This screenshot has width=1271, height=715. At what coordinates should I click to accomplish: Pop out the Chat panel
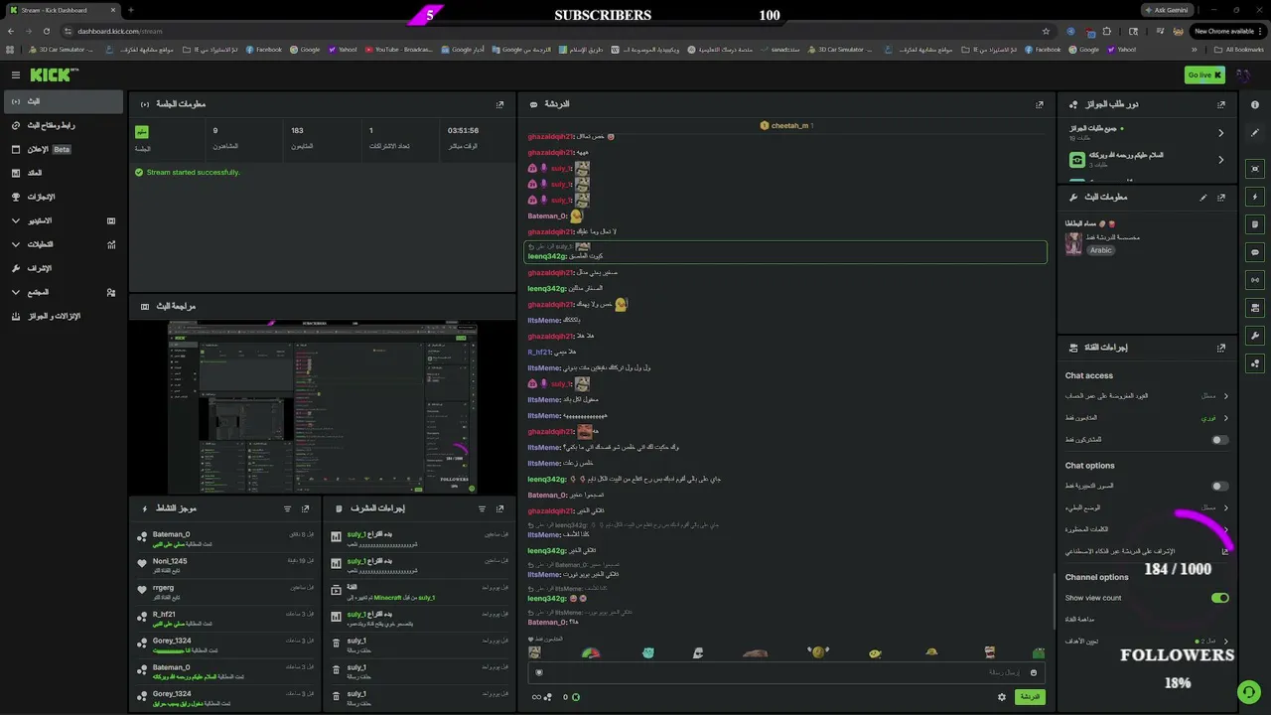1040,104
